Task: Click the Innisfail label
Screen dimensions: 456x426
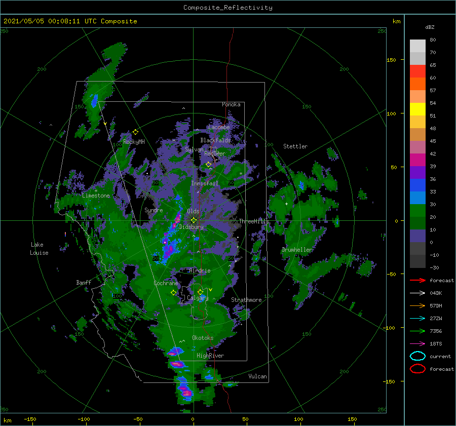Action: coord(205,183)
